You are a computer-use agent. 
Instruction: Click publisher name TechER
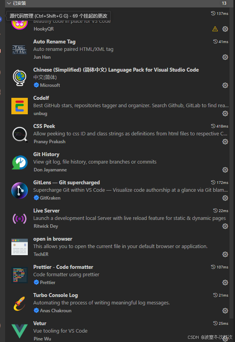click(41, 254)
